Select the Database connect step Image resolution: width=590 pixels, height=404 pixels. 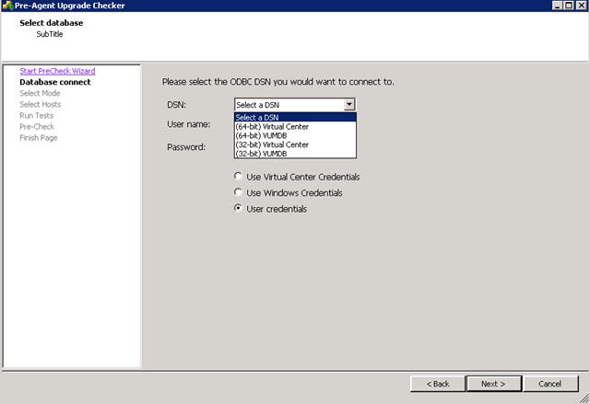pos(55,82)
